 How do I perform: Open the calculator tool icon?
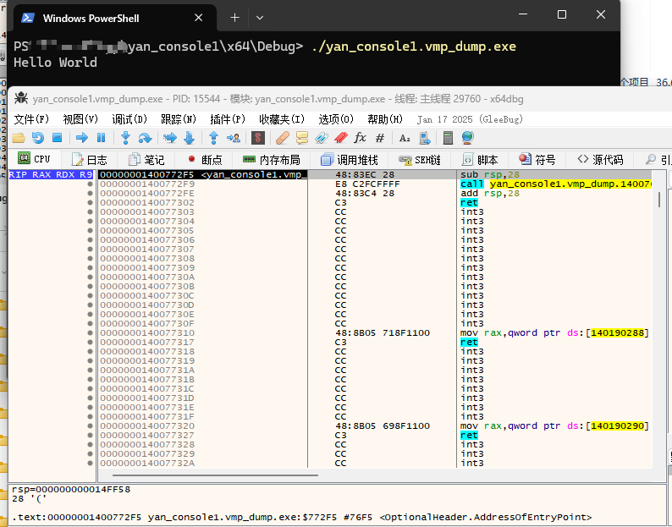click(449, 138)
